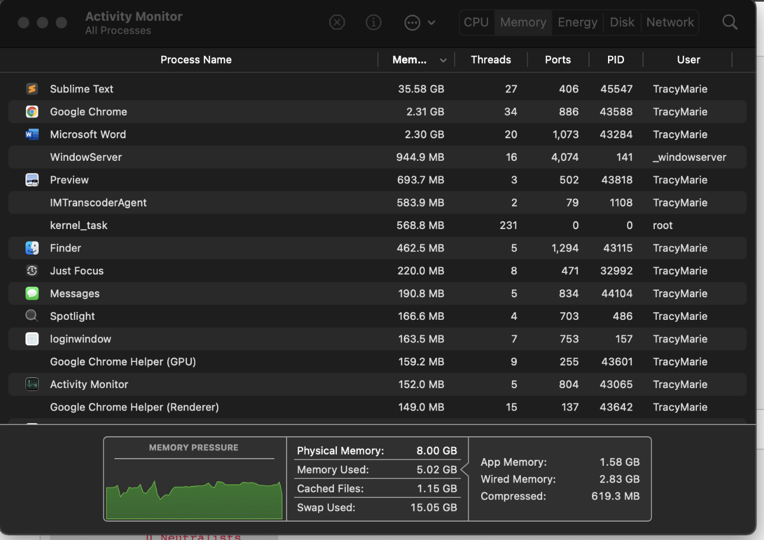Switch to the CPU tab

point(476,23)
